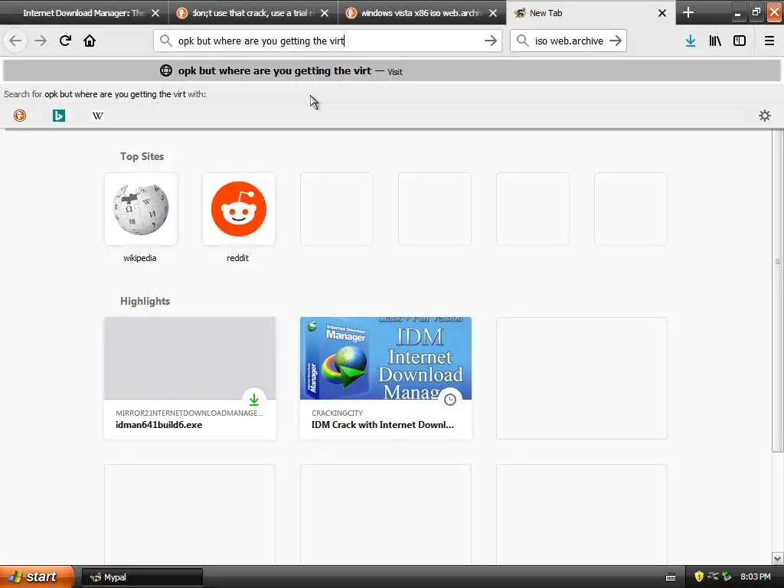Open the IDM Crack highlight card
Screen dimensions: 784x588
(386, 378)
